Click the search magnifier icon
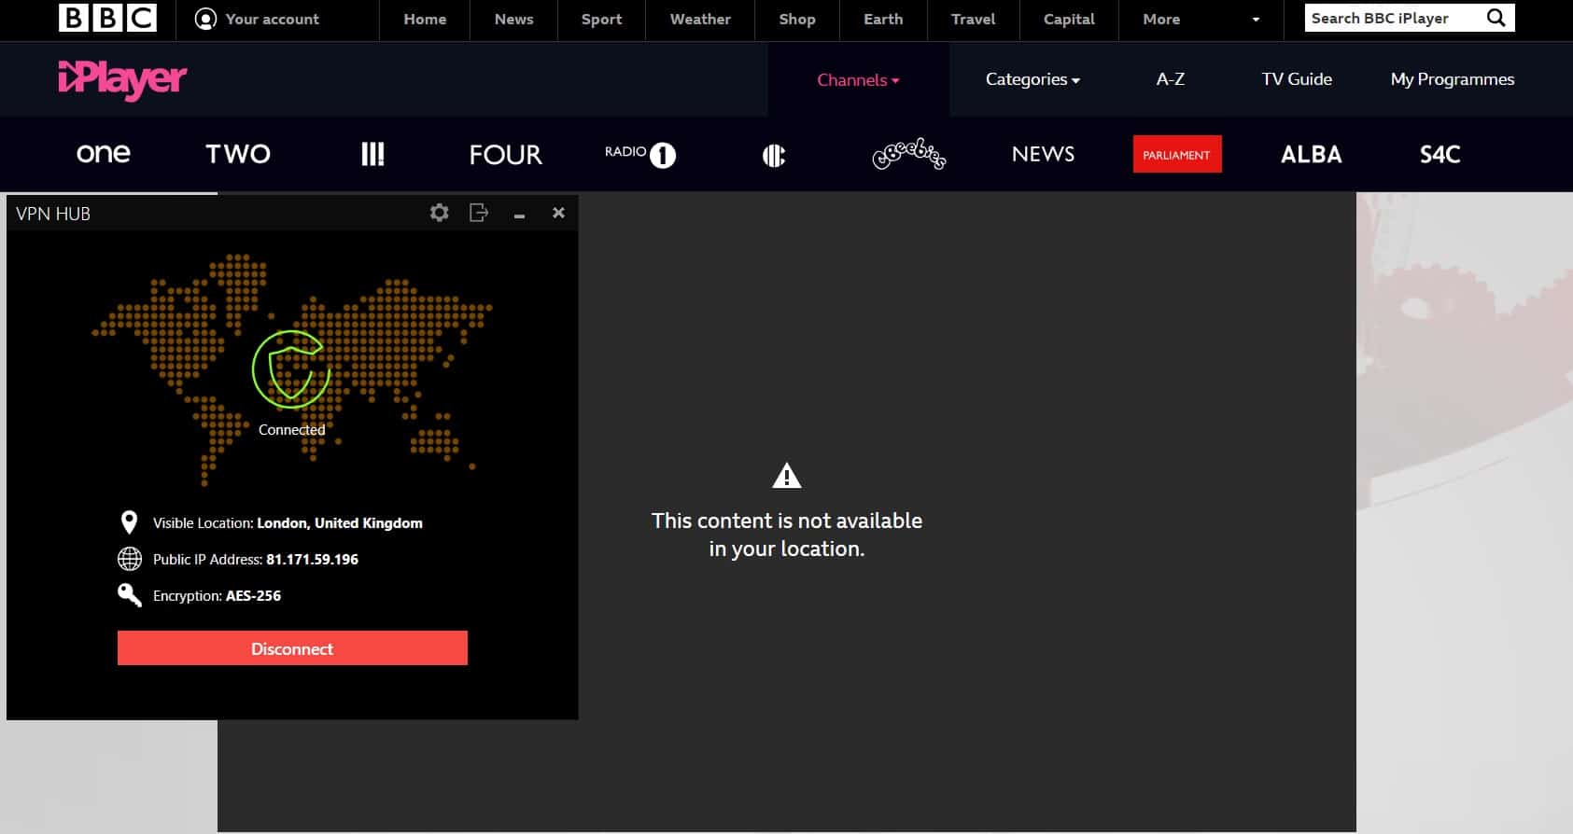 [x=1496, y=18]
